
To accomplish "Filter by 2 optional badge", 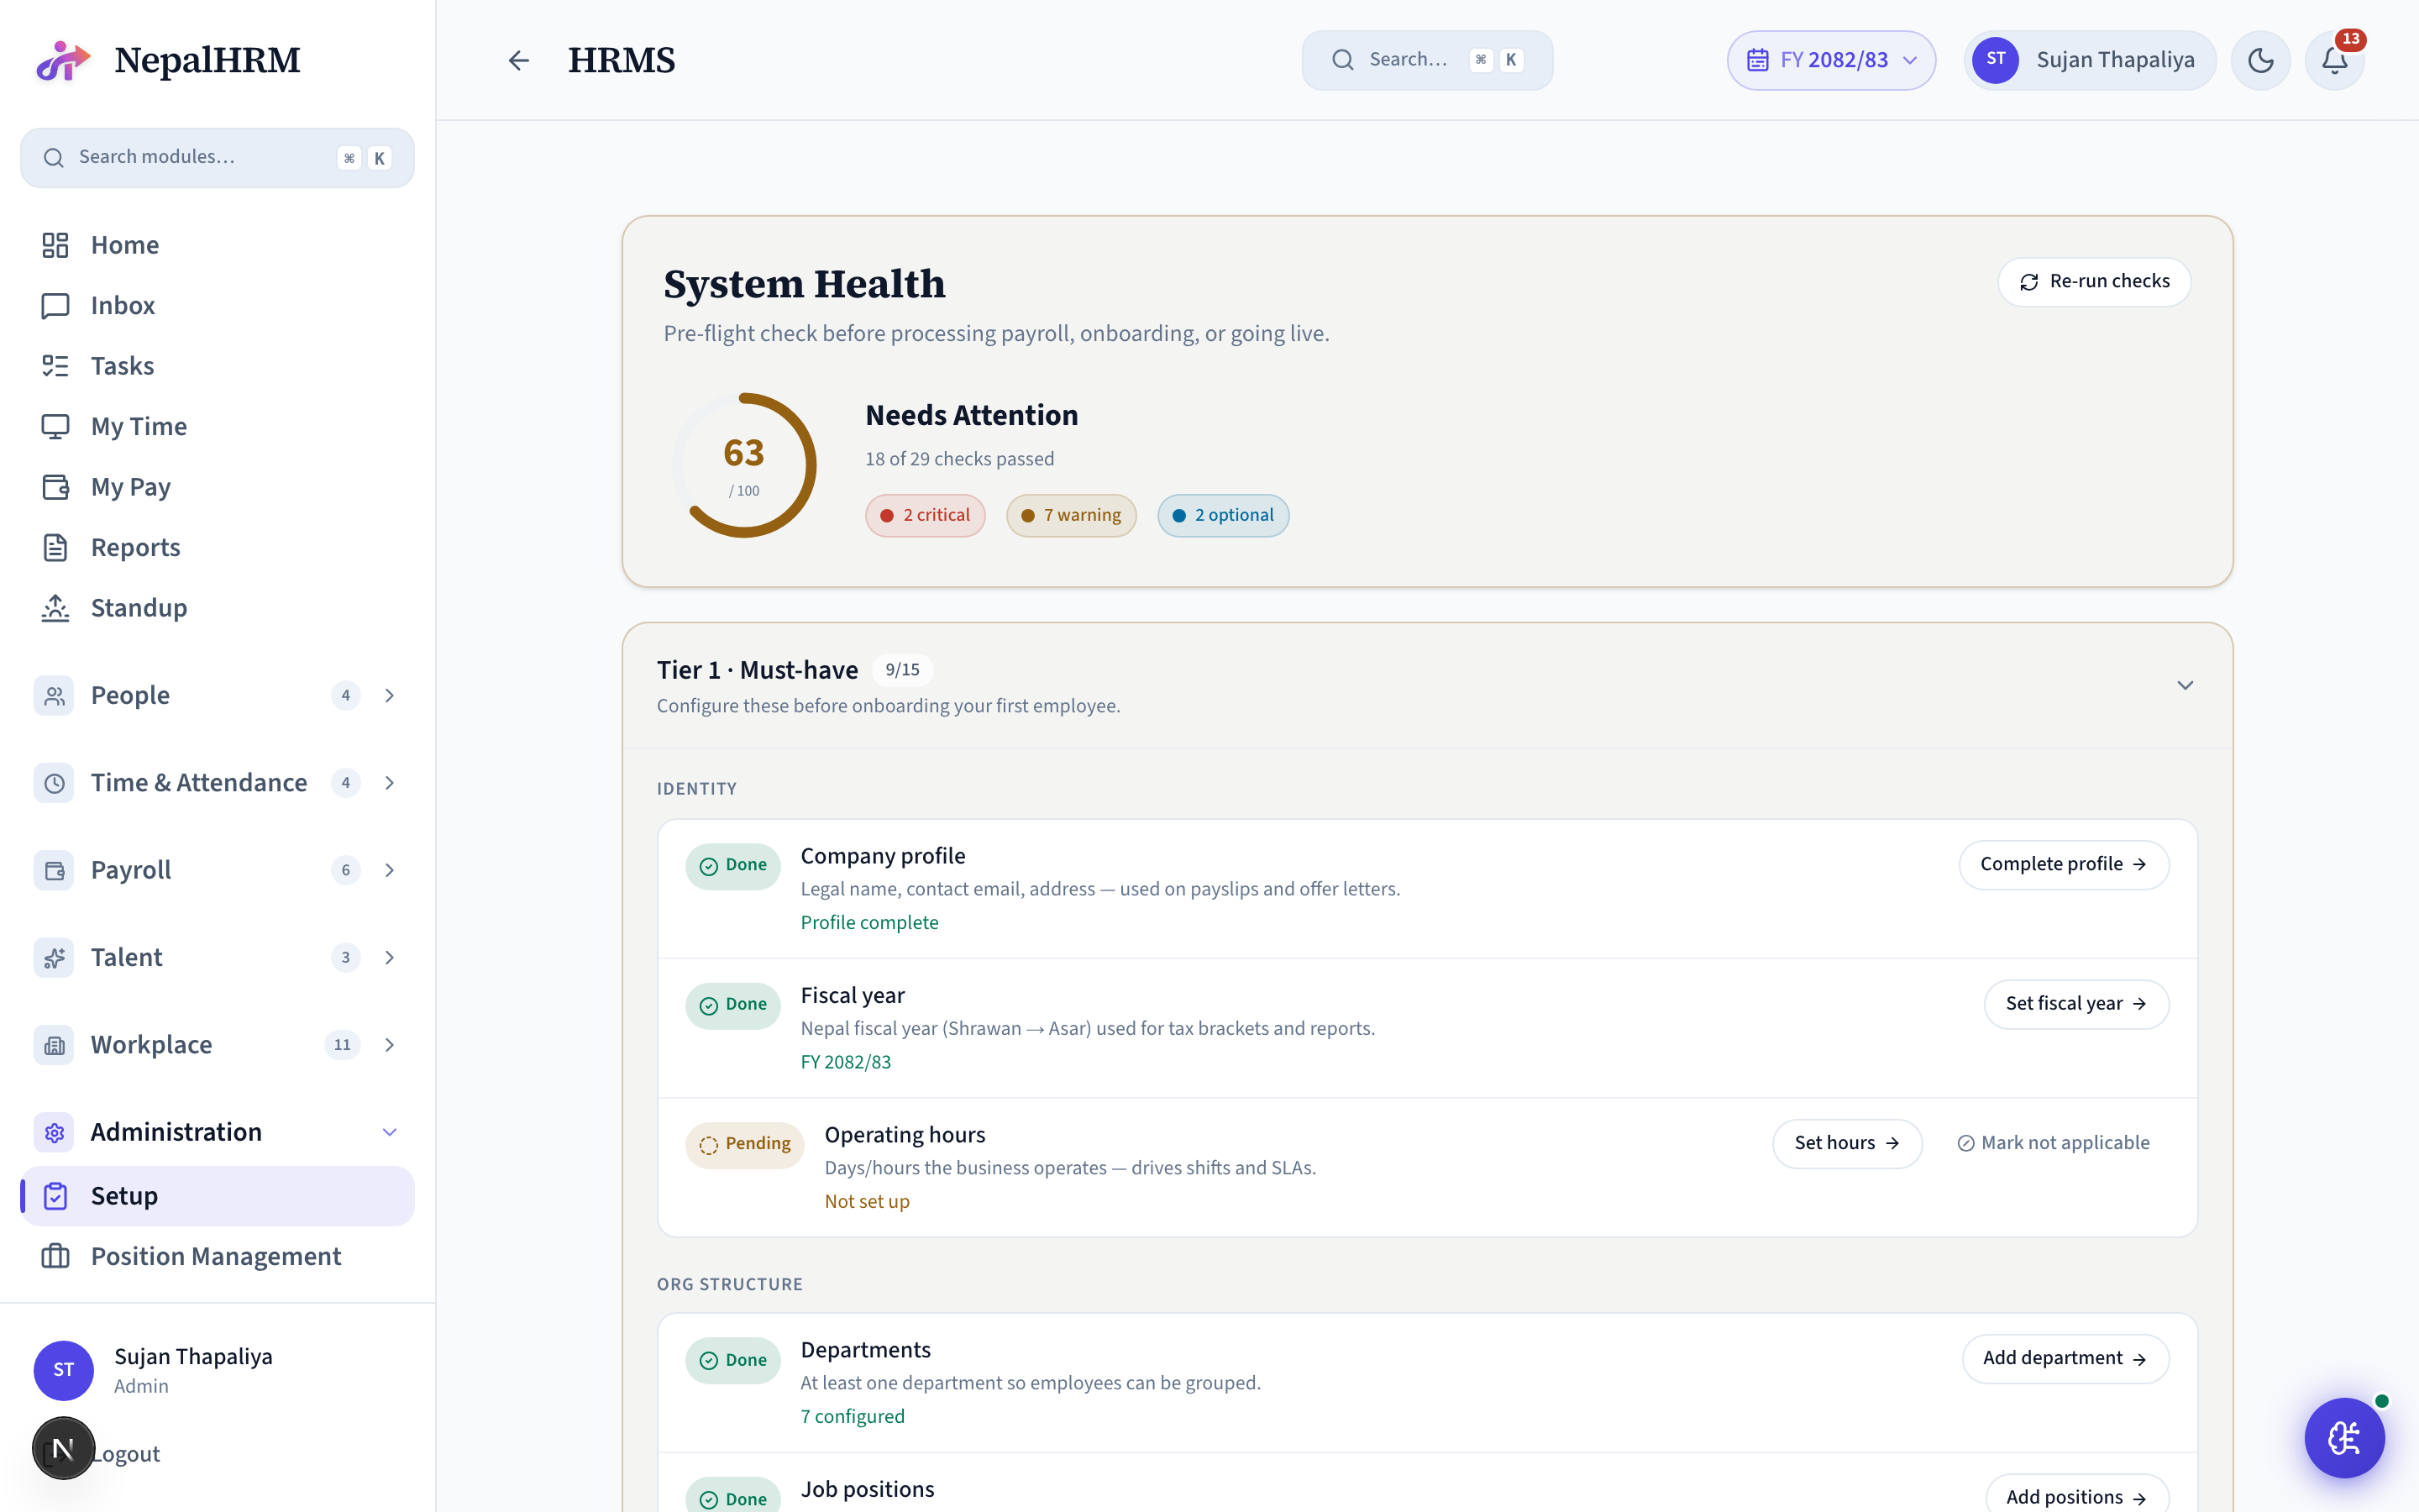I will point(1222,515).
